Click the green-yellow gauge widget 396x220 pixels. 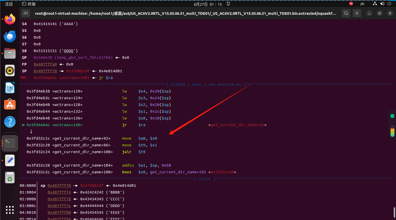(392, 131)
